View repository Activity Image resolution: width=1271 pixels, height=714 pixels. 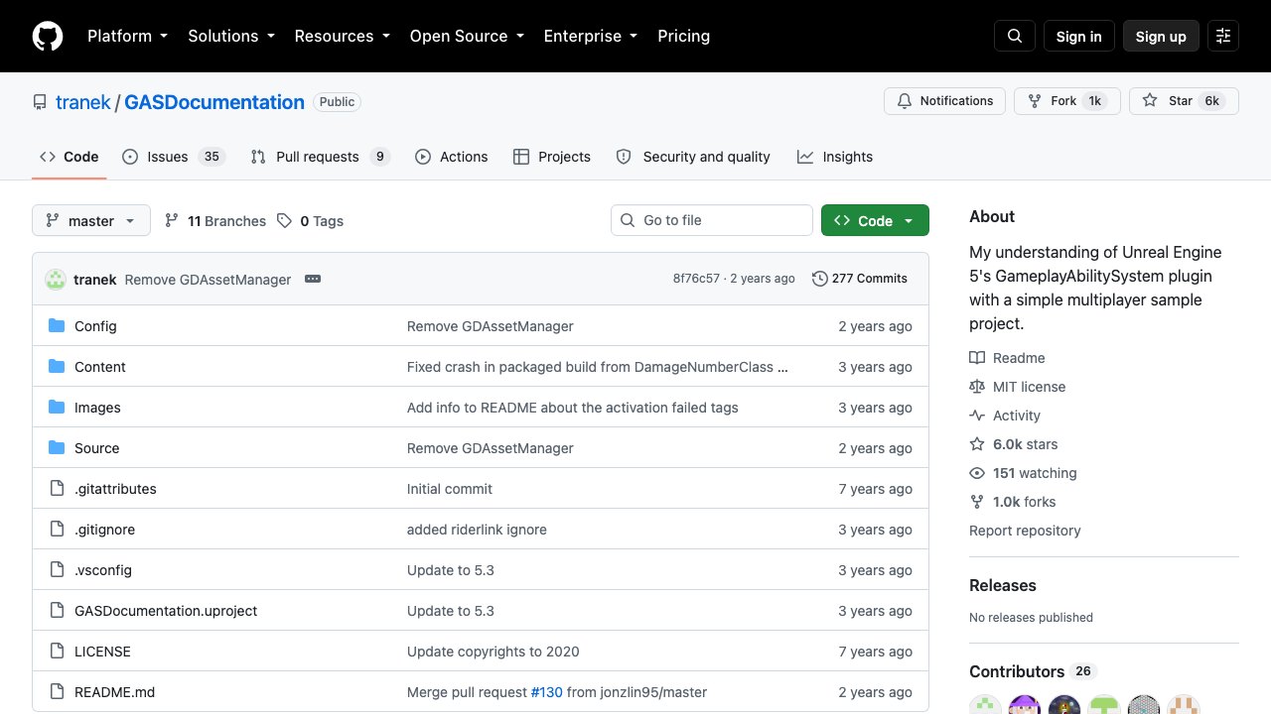pyautogui.click(x=1005, y=416)
